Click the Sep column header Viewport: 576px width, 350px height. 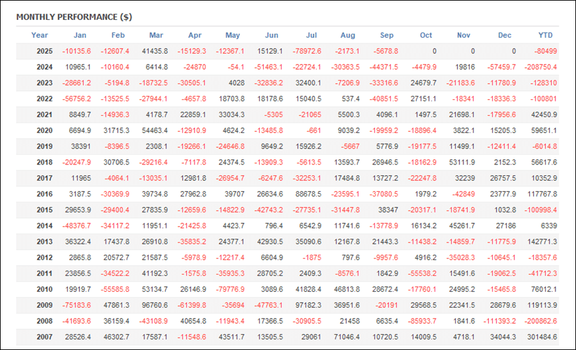[x=387, y=35]
